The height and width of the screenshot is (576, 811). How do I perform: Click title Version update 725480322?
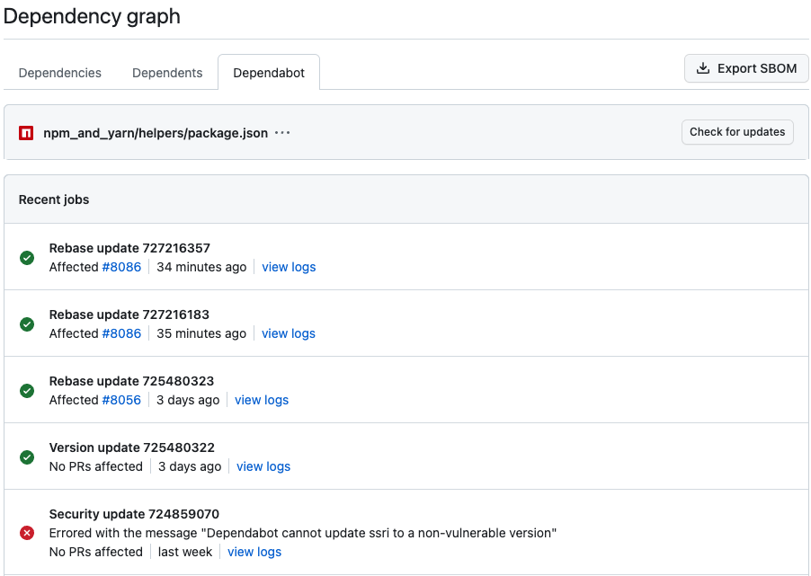pos(132,448)
